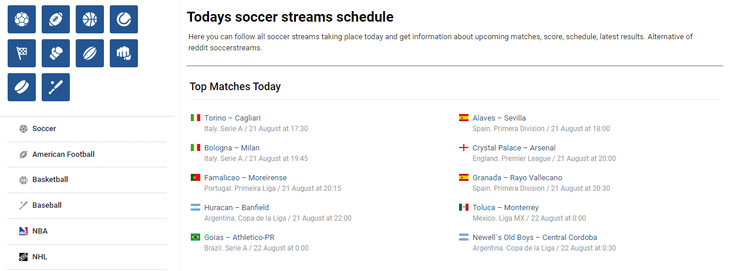Screen dimensions: 735x271
Task: Open the basketball tile icon
Action: 90,19
